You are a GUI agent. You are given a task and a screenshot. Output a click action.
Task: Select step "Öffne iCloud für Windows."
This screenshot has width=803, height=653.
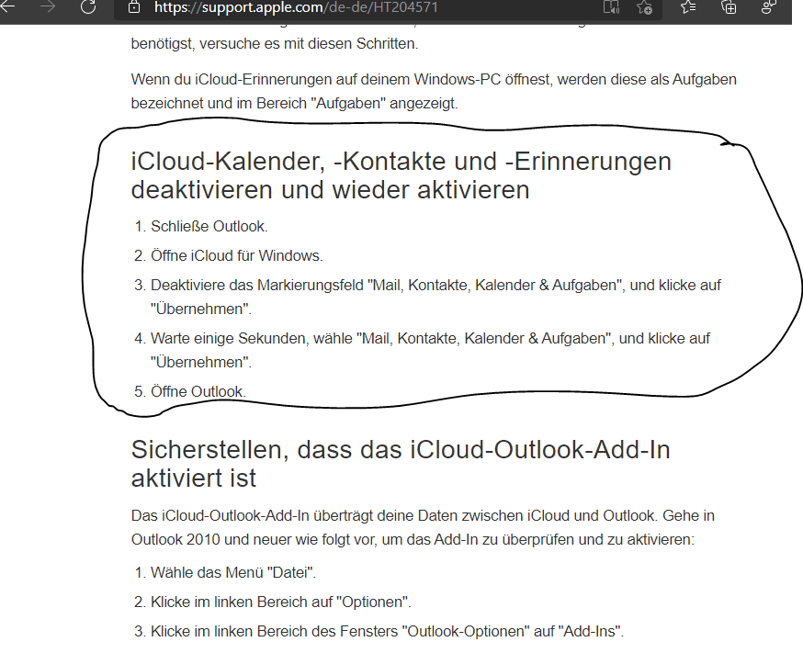point(237,255)
